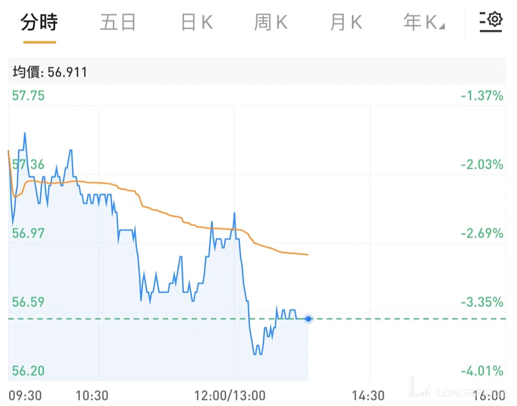Toggle the 周K weekly candlestick view

(x=271, y=22)
